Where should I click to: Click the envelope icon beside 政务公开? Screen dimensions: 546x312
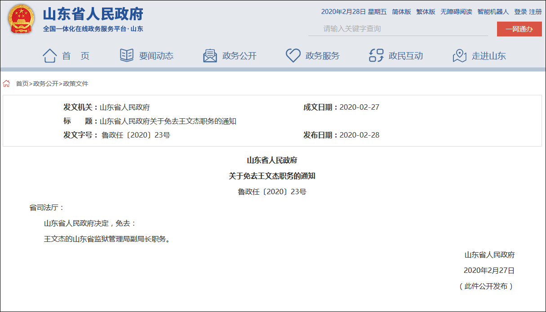pos(210,56)
